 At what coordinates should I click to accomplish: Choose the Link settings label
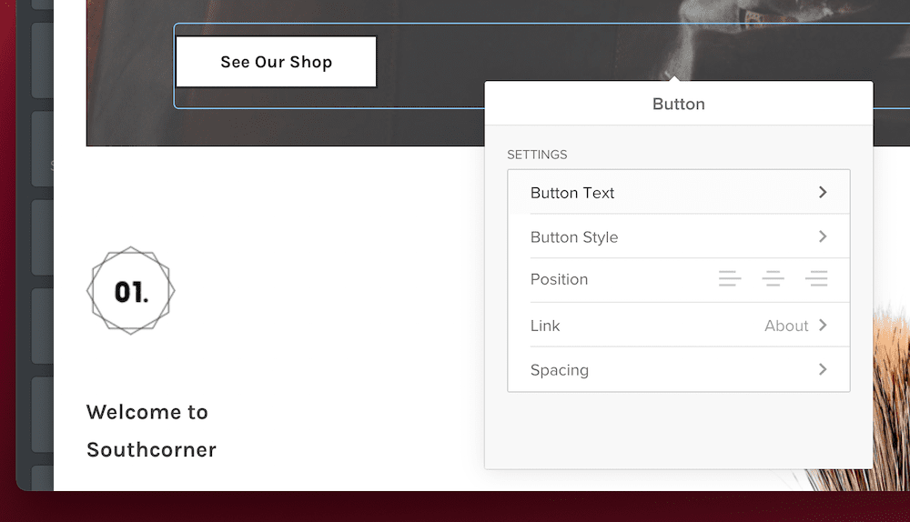click(x=545, y=326)
